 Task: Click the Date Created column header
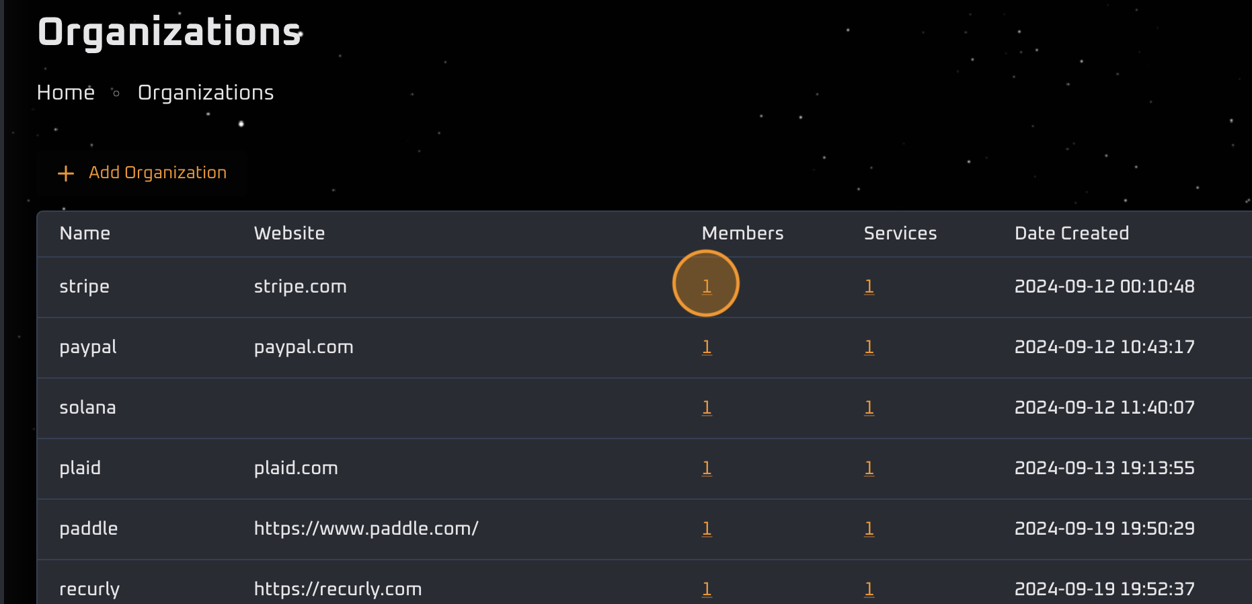pyautogui.click(x=1072, y=233)
